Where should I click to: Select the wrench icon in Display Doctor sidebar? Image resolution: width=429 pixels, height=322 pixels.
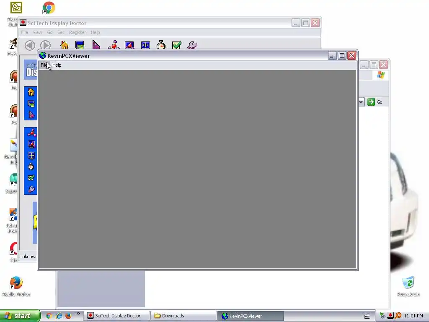coord(31,189)
